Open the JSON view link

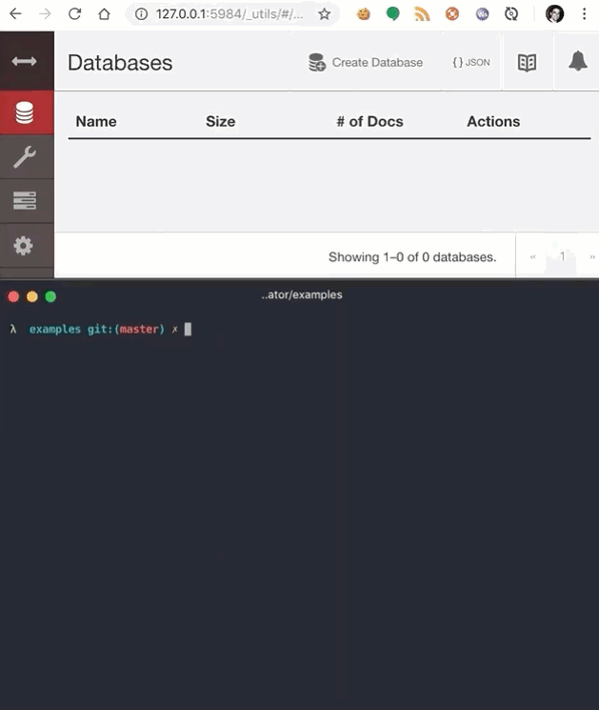(471, 62)
